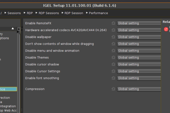
Task: Go to Sessions in the breadcrumb
Action: click(x=14, y=13)
